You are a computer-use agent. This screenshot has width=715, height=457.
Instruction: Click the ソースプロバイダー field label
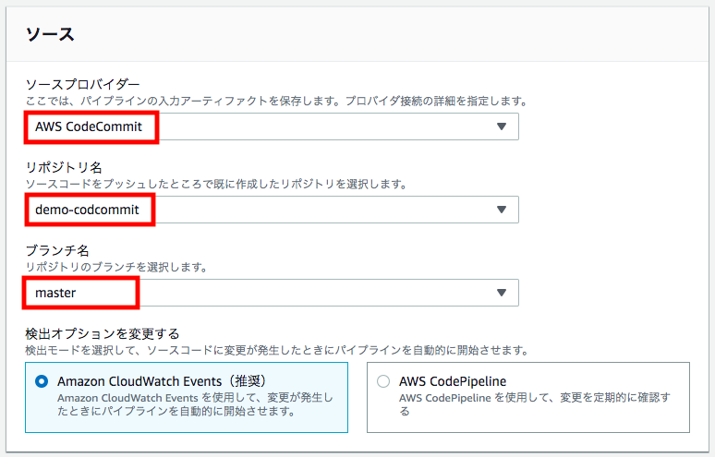coord(82,84)
